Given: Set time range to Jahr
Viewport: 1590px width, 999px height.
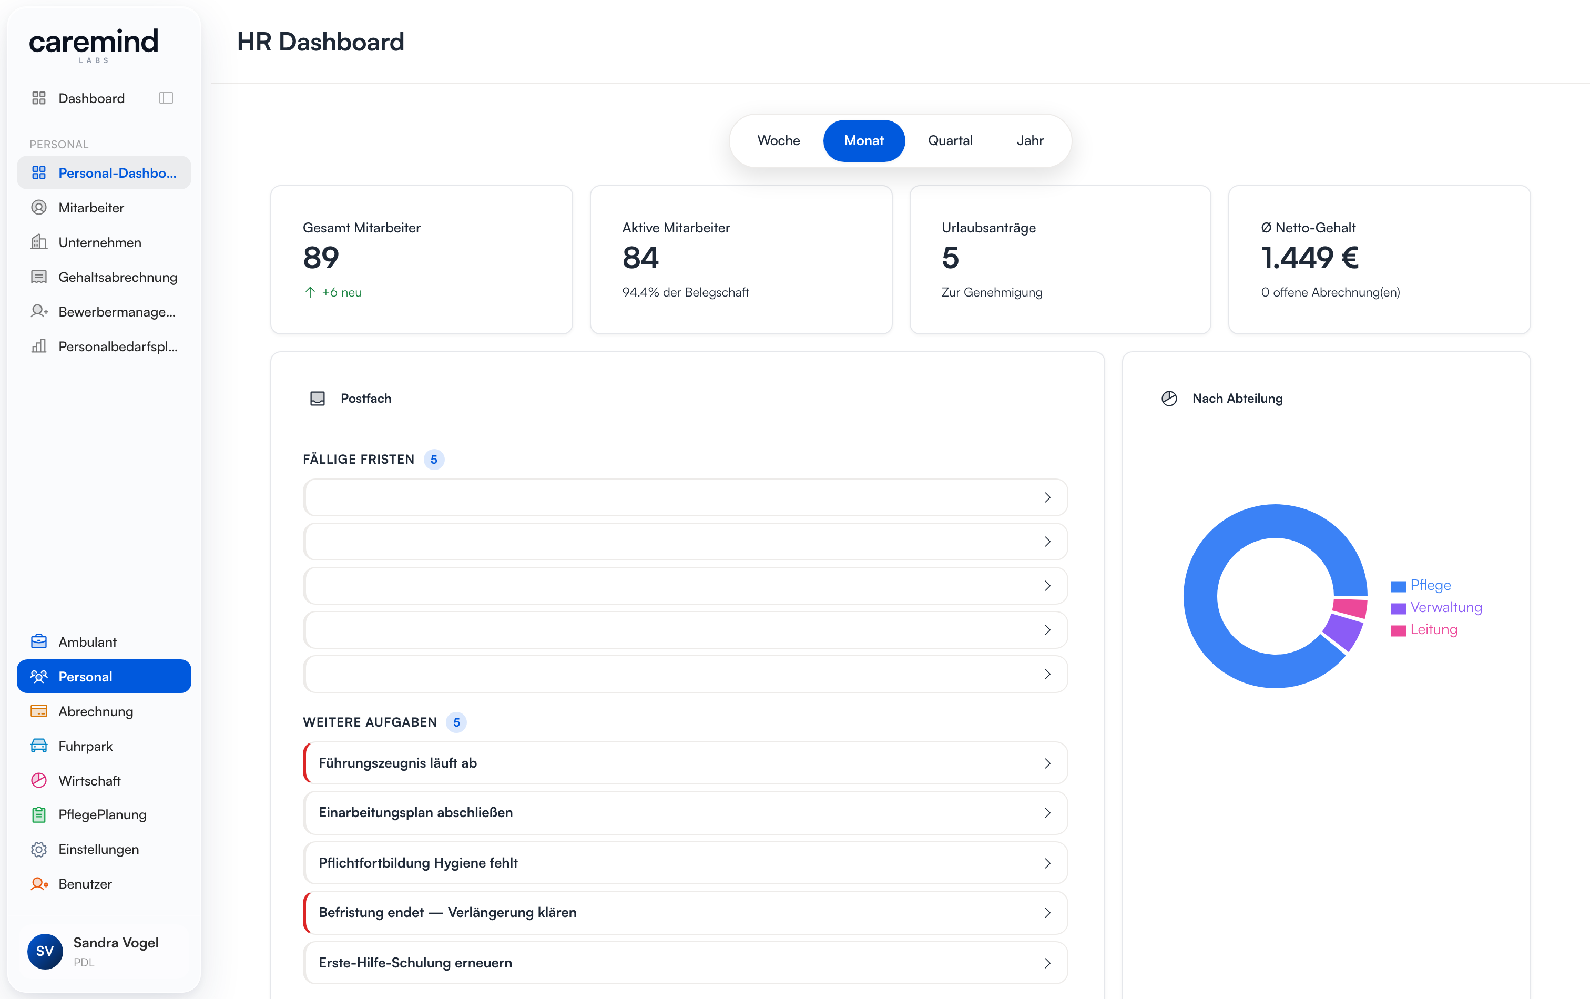Looking at the screenshot, I should pyautogui.click(x=1030, y=140).
